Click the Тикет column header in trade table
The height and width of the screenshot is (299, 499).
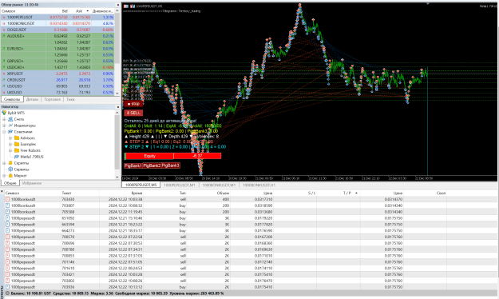[80, 193]
